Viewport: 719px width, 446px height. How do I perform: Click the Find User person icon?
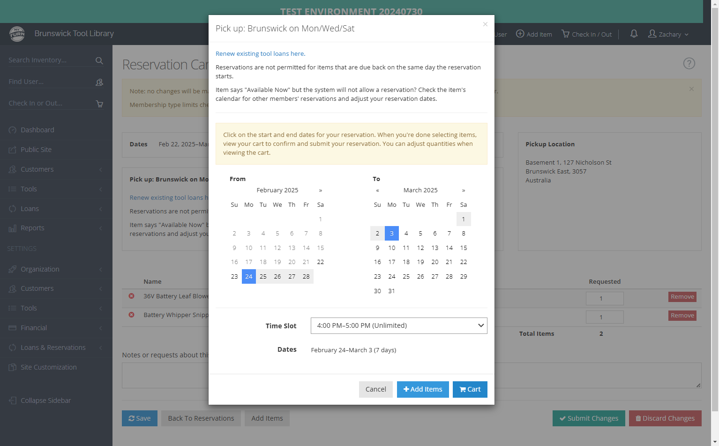[x=99, y=82]
